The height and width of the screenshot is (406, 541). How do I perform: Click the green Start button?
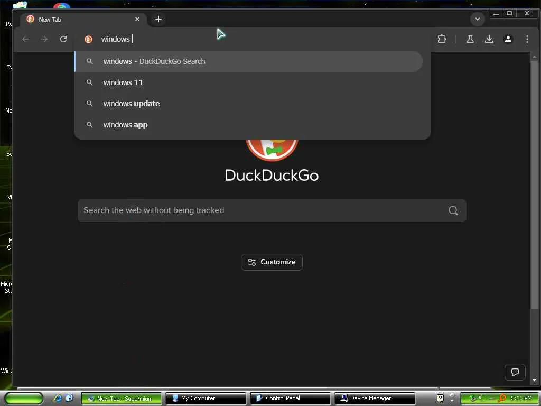[x=24, y=398]
